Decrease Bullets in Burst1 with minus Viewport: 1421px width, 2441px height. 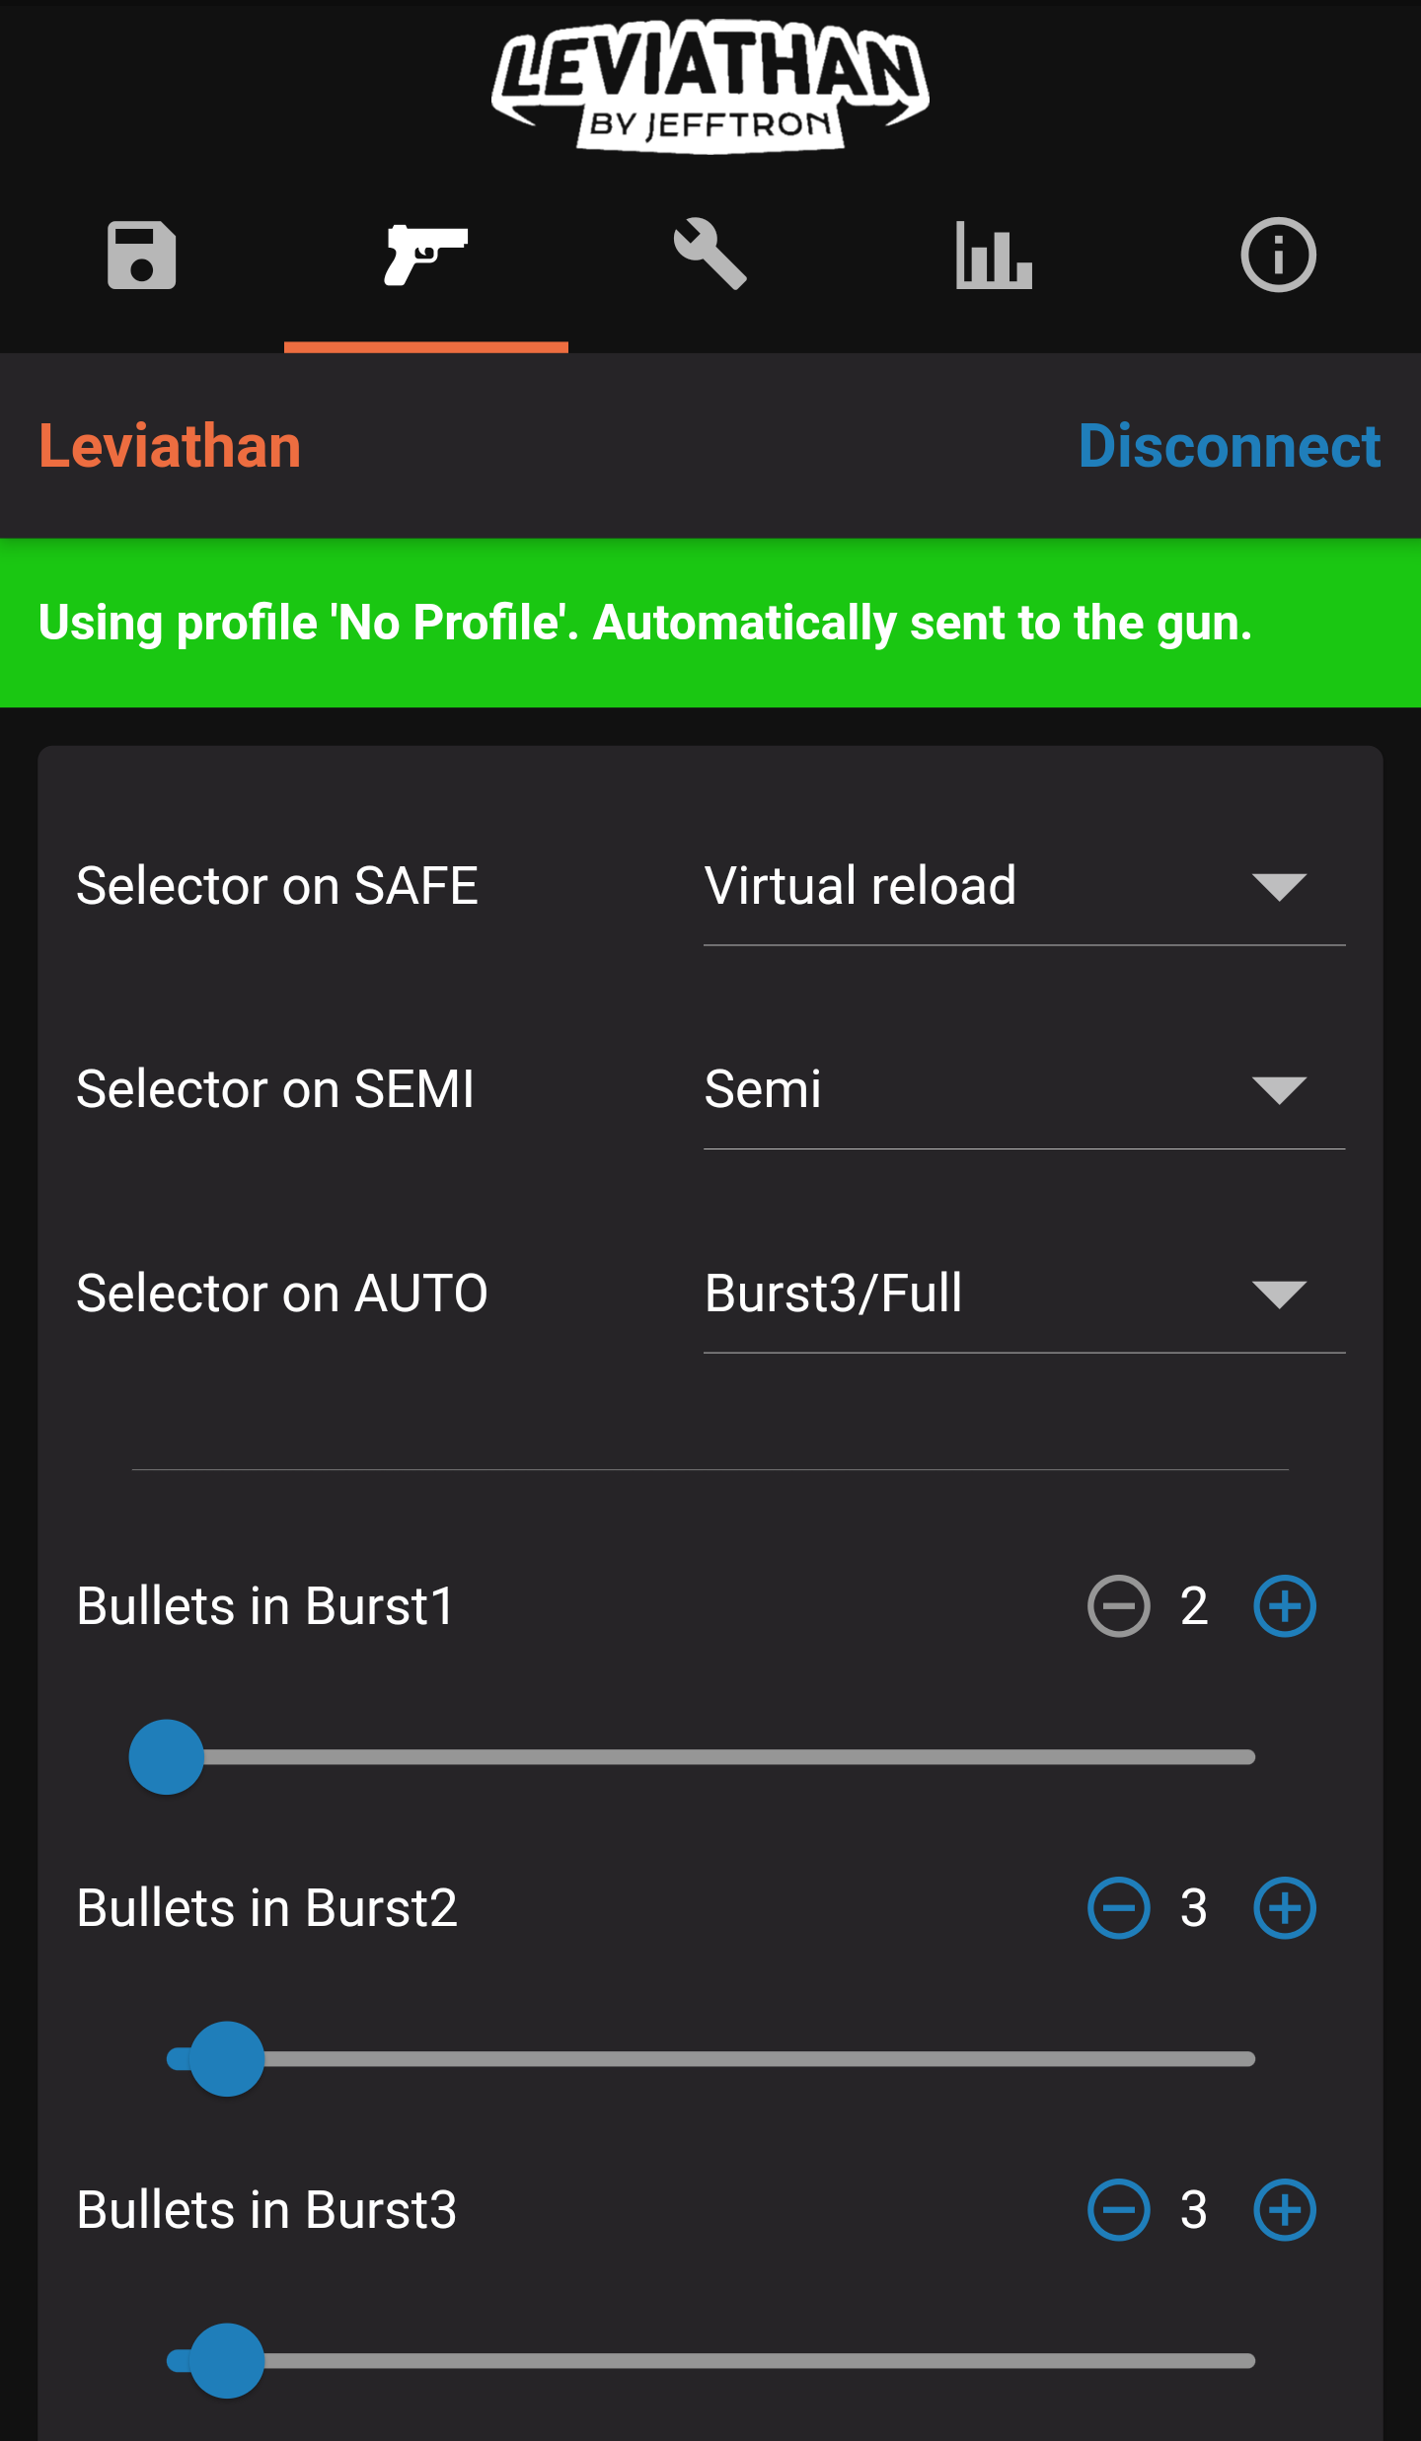(x=1118, y=1606)
